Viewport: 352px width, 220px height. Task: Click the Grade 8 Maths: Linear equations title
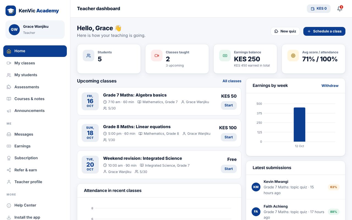click(x=137, y=127)
